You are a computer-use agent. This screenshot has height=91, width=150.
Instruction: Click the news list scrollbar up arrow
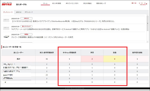147,15
